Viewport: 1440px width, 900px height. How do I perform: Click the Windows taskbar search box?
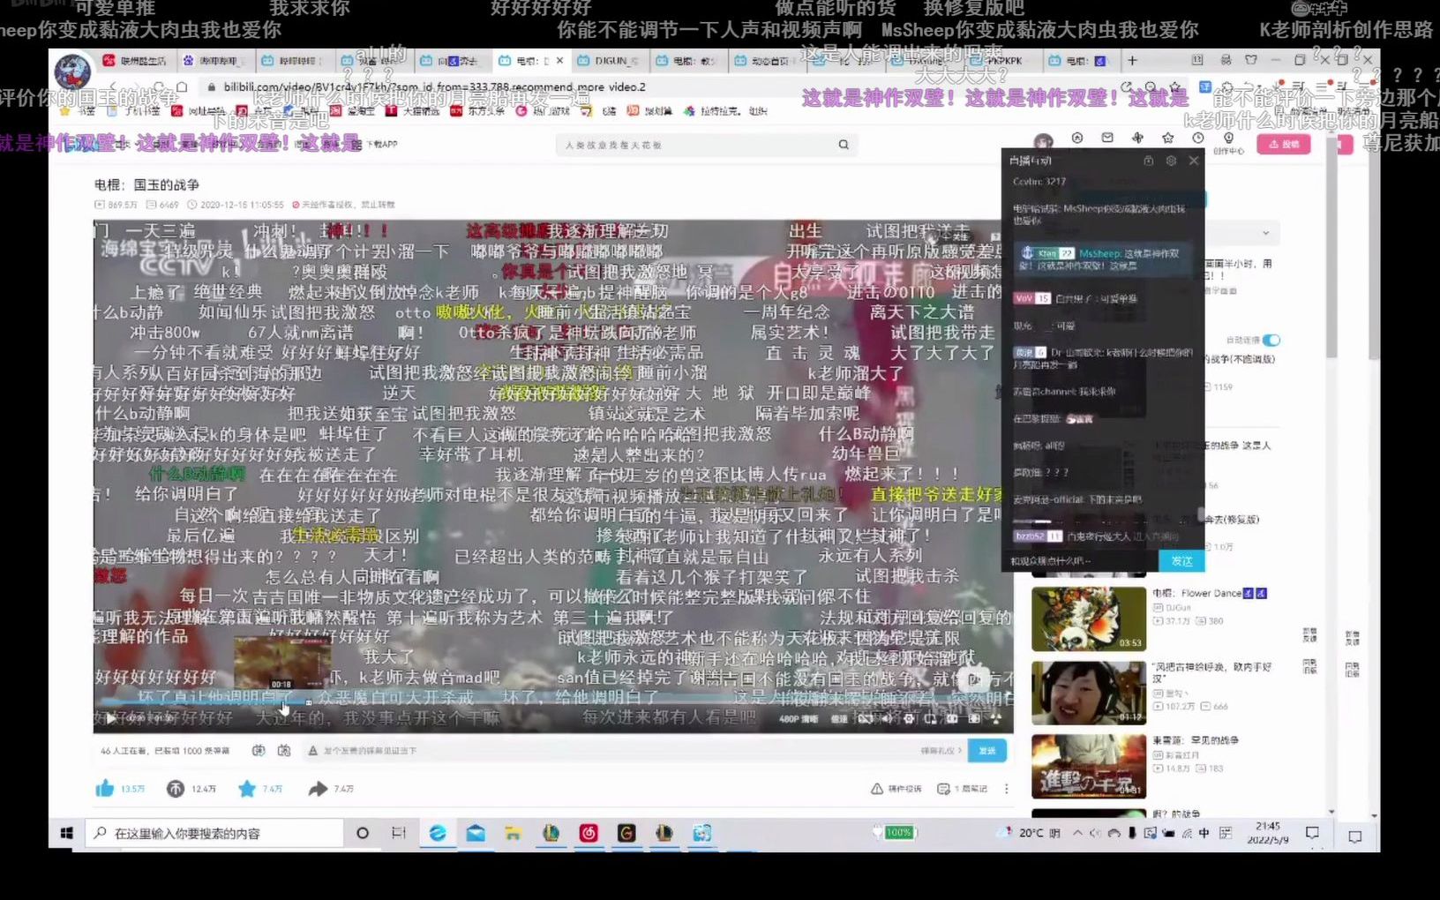click(x=214, y=833)
